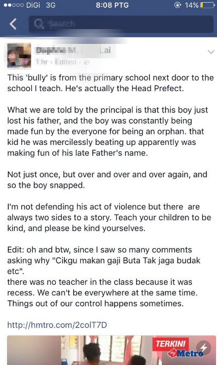This screenshot has width=217, height=365.
Task: Tap the DiGi signal strength dots
Action: click(x=14, y=5)
